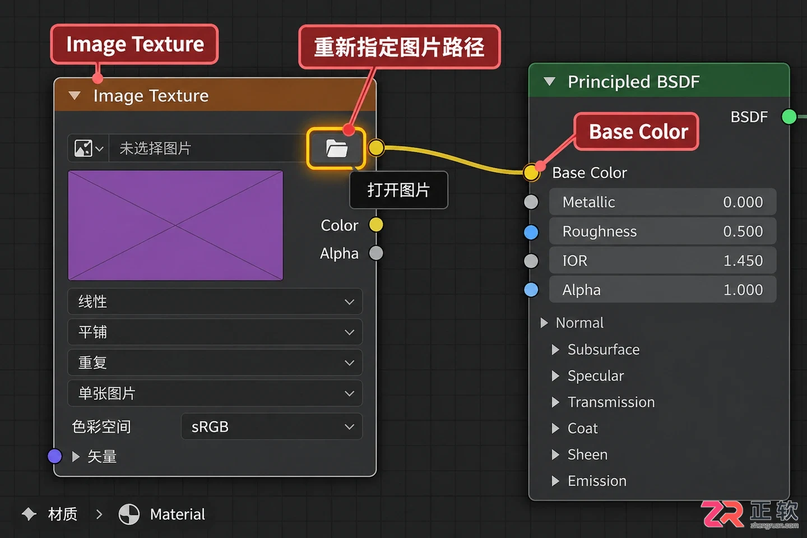Click the Metallic input socket
The height and width of the screenshot is (538, 807).
[x=531, y=202]
